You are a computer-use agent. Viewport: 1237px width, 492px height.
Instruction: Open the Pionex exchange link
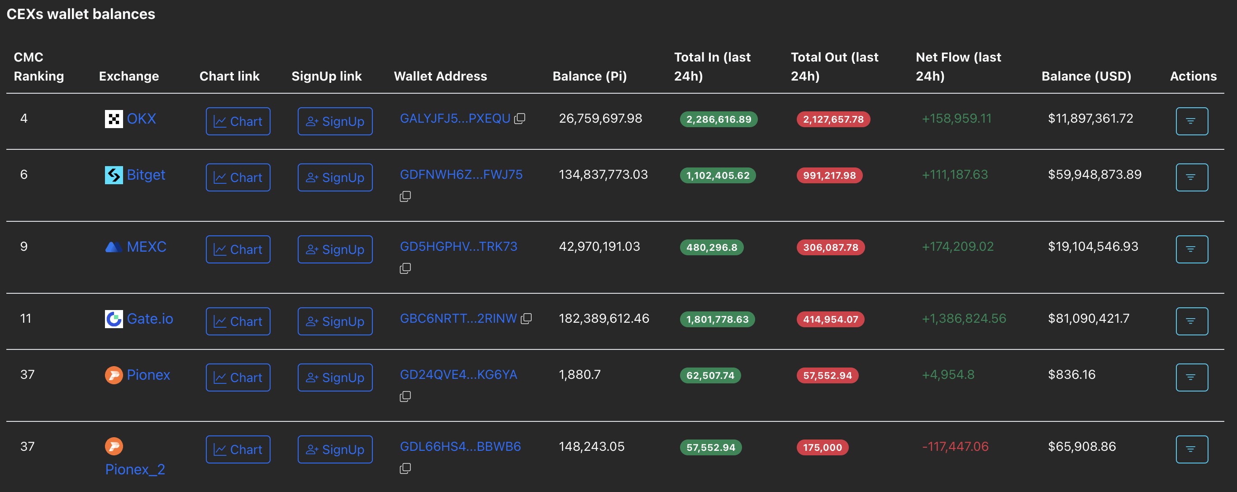[x=148, y=375]
